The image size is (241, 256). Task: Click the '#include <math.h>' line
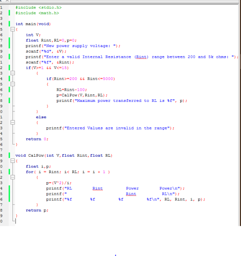(37, 13)
